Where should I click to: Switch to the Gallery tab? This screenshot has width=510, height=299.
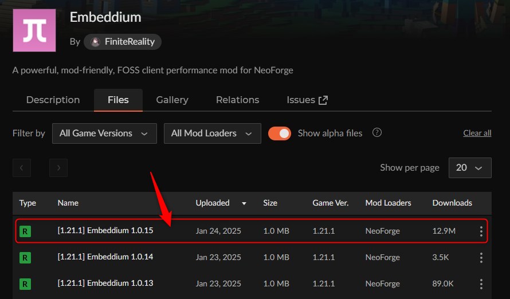click(x=172, y=100)
